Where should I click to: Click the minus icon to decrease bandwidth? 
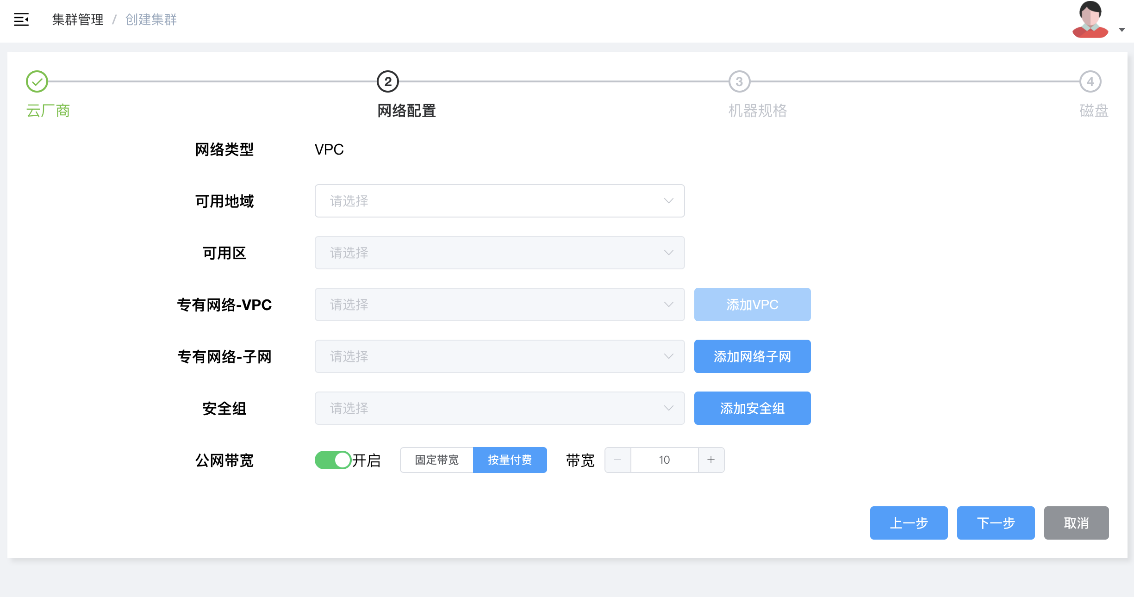[x=617, y=460]
